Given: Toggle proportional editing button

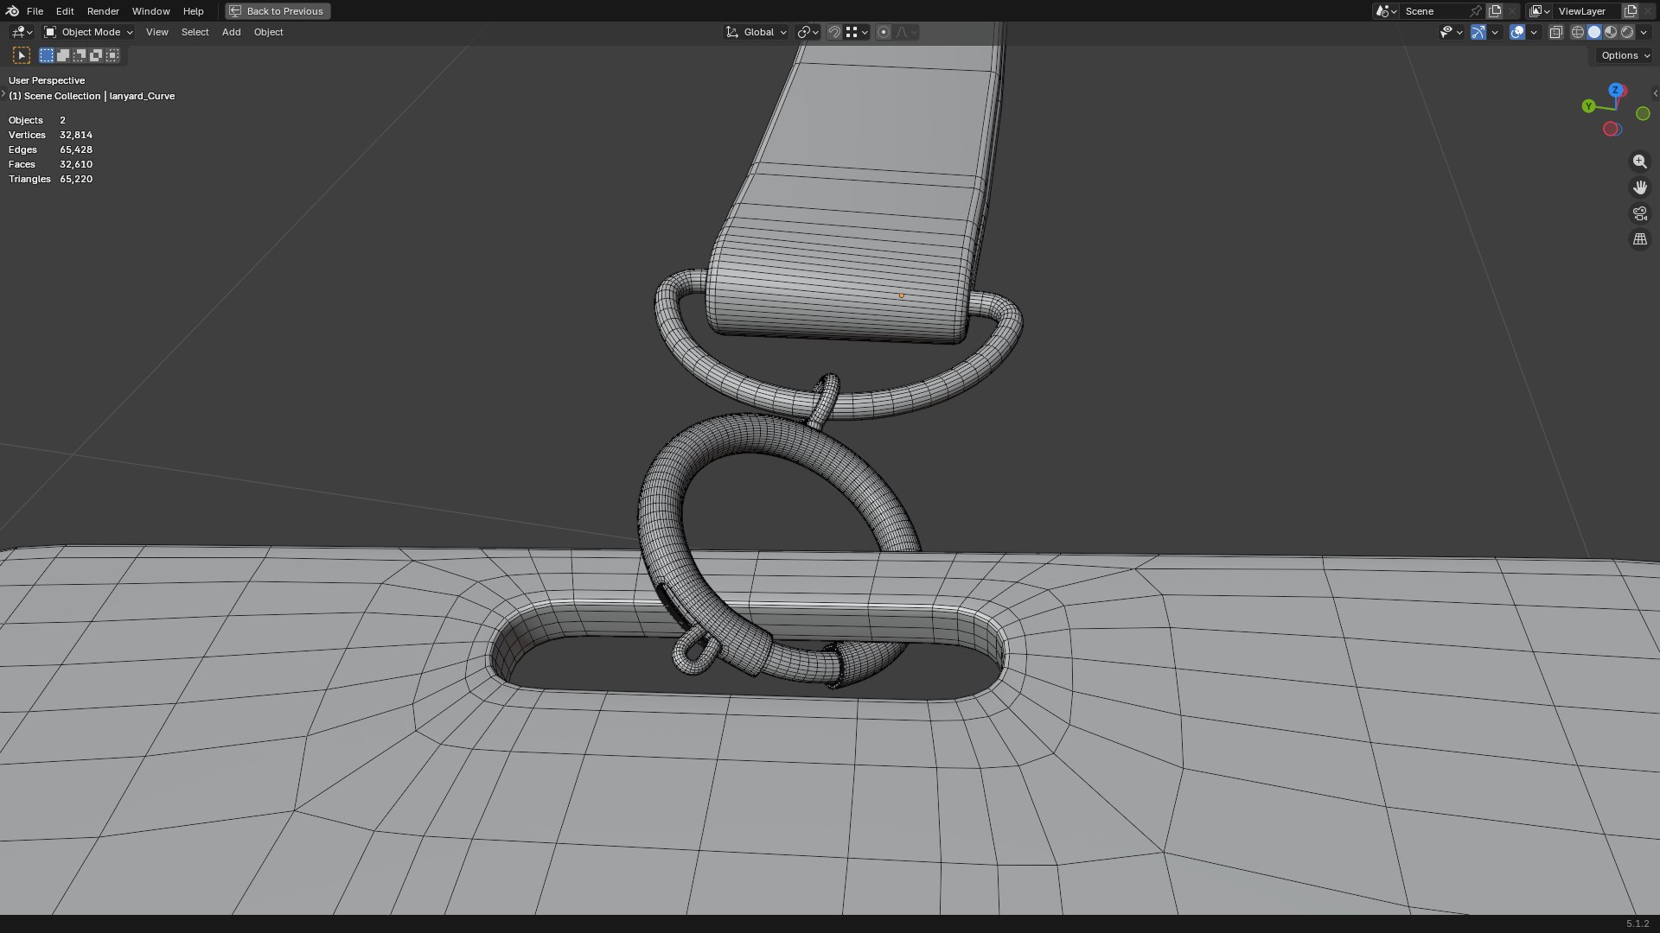Looking at the screenshot, I should (883, 32).
